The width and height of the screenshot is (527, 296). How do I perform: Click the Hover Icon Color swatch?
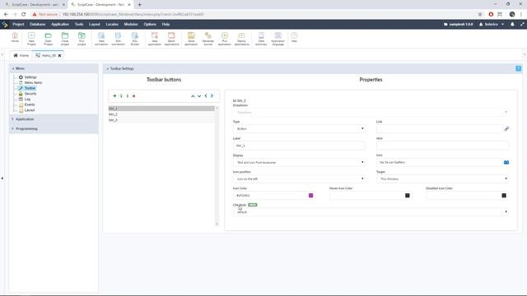(408, 196)
